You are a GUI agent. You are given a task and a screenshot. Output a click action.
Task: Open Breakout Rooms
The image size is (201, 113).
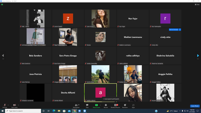click(115, 106)
